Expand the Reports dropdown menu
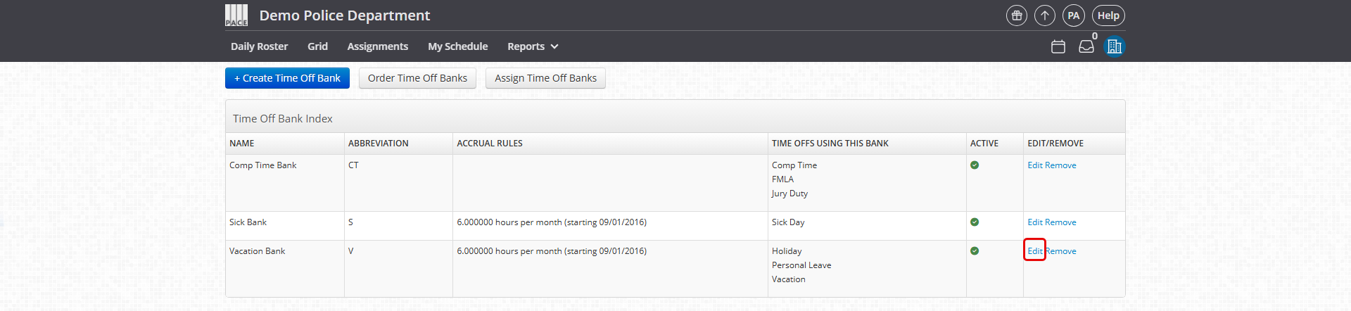Screen dimensions: 1351x311 pyautogui.click(x=533, y=46)
